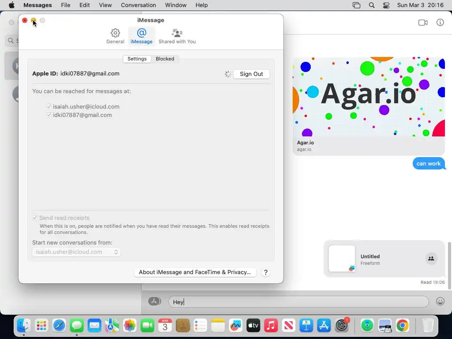The image size is (452, 339).
Task: Open Start new conversations from dropdown
Action: tap(76, 252)
